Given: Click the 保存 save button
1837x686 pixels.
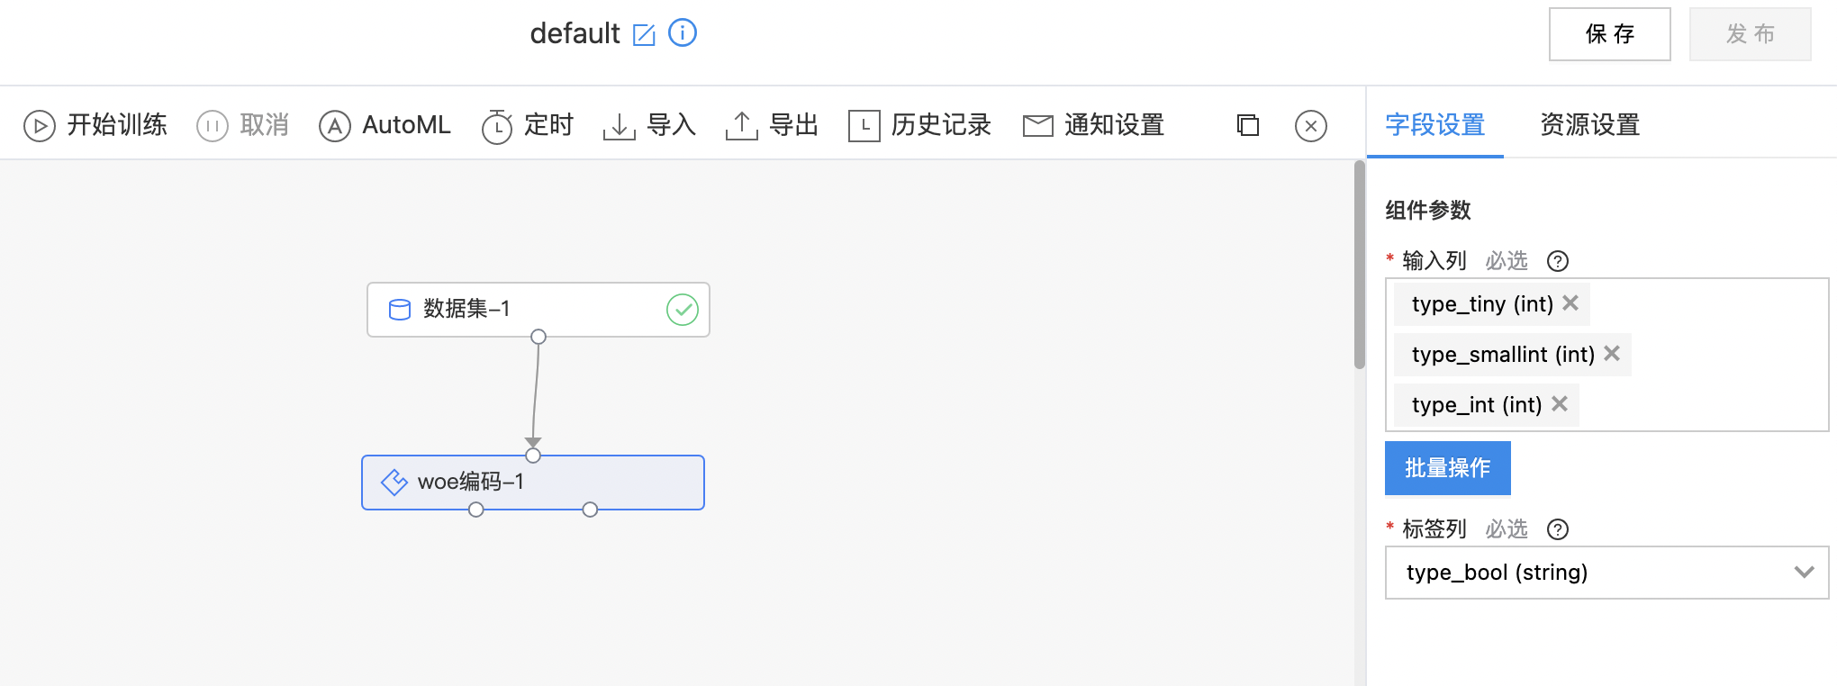Looking at the screenshot, I should [x=1610, y=34].
